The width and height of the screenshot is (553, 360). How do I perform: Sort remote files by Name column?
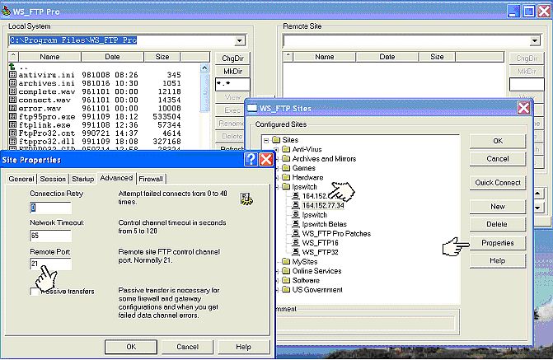325,57
